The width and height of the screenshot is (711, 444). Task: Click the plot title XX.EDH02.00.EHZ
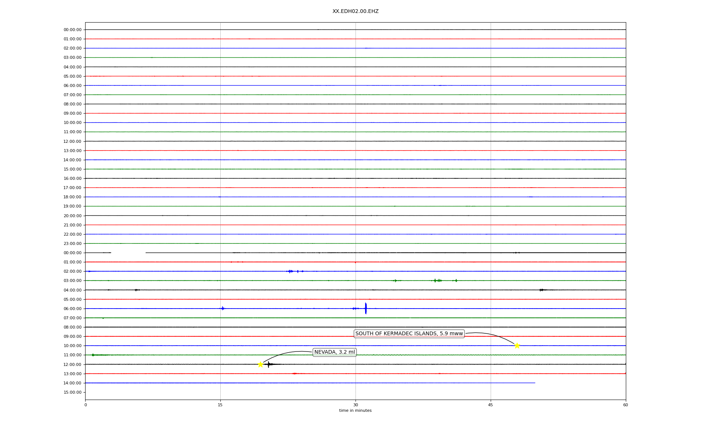pyautogui.click(x=355, y=11)
